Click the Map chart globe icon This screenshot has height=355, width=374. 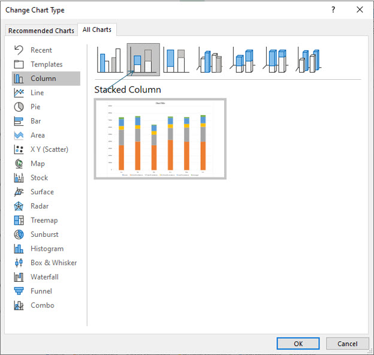coord(19,164)
